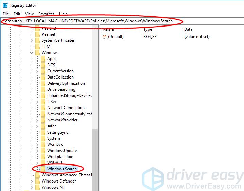The image size is (244, 191).
Task: Select the safer folder icon
Action: tap(43, 126)
